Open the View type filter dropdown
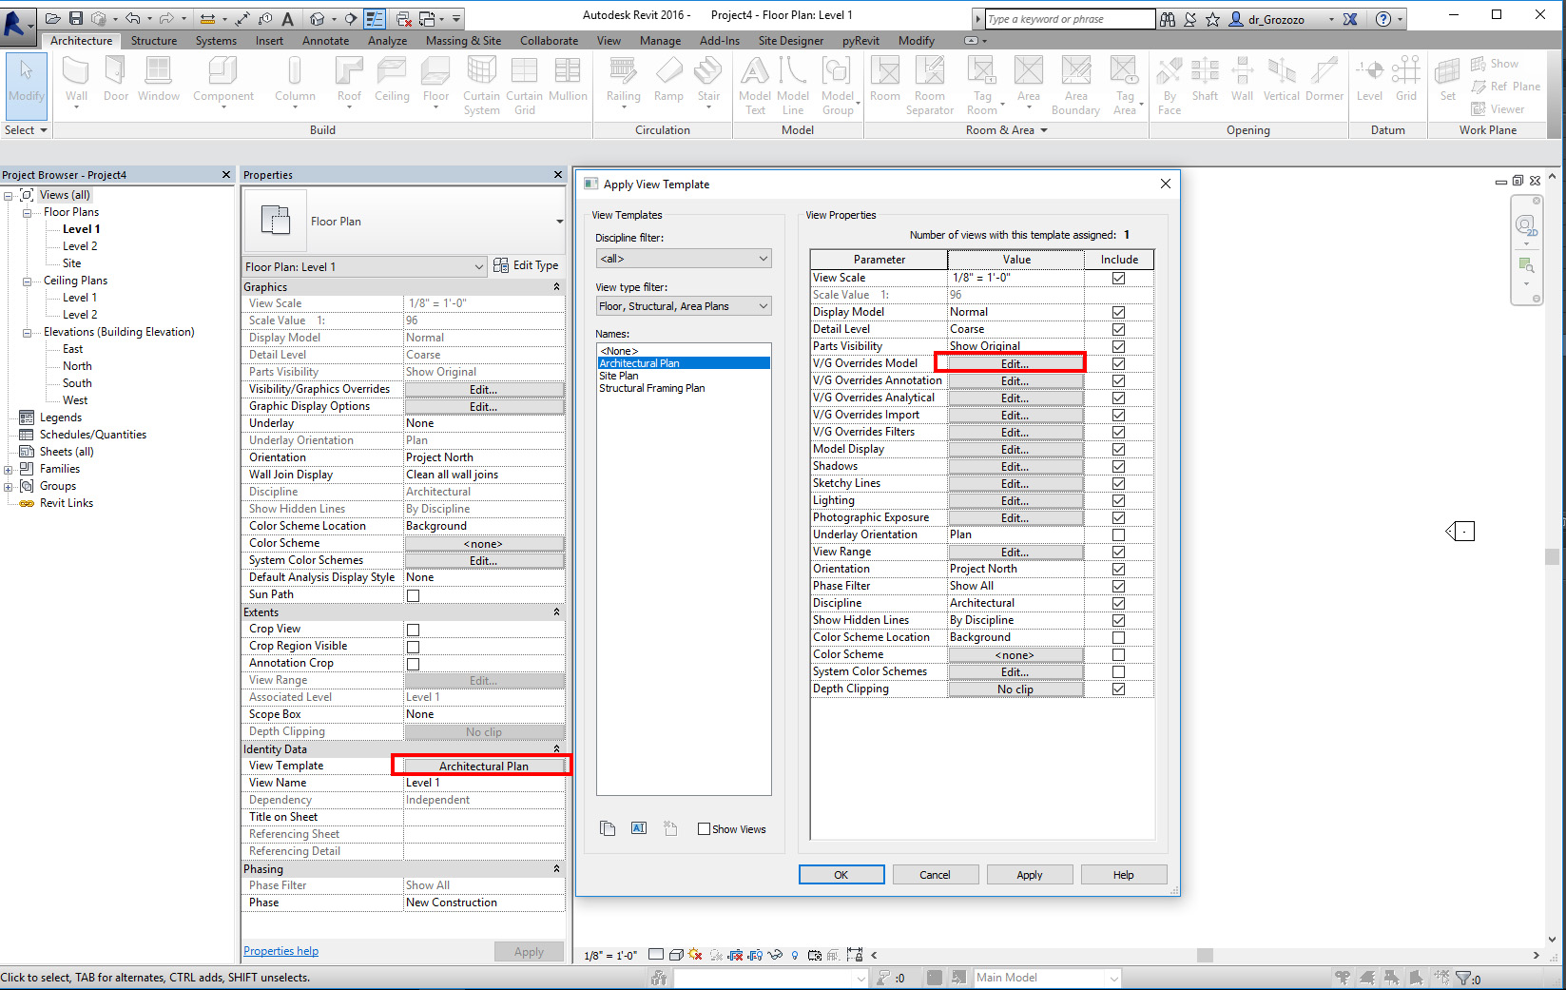Image resolution: width=1566 pixels, height=990 pixels. click(x=684, y=306)
